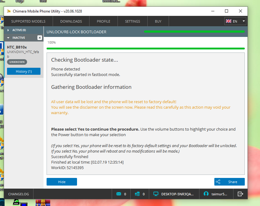Screen dimensions: 260x206
Task: Click the 100% green progress bar
Action: tap(146, 49)
